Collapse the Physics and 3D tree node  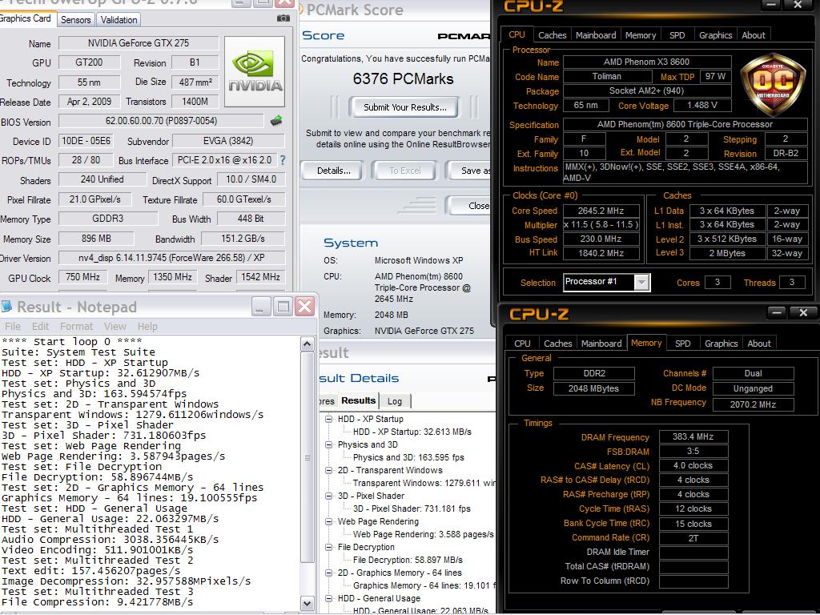coord(328,444)
